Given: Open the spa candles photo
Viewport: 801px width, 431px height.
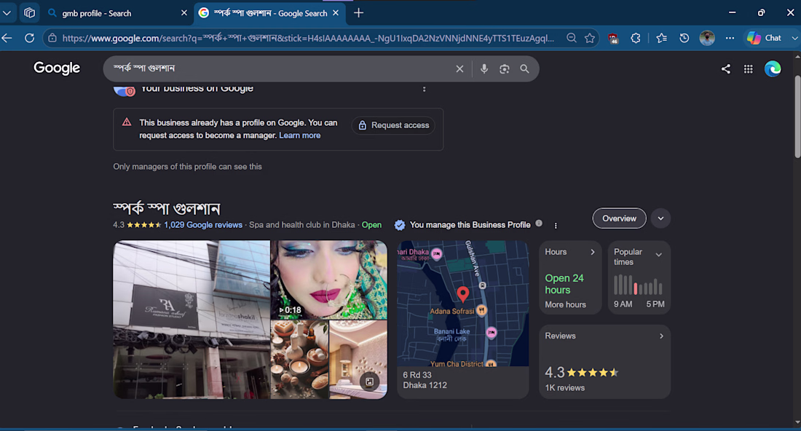Looking at the screenshot, I should (299, 360).
